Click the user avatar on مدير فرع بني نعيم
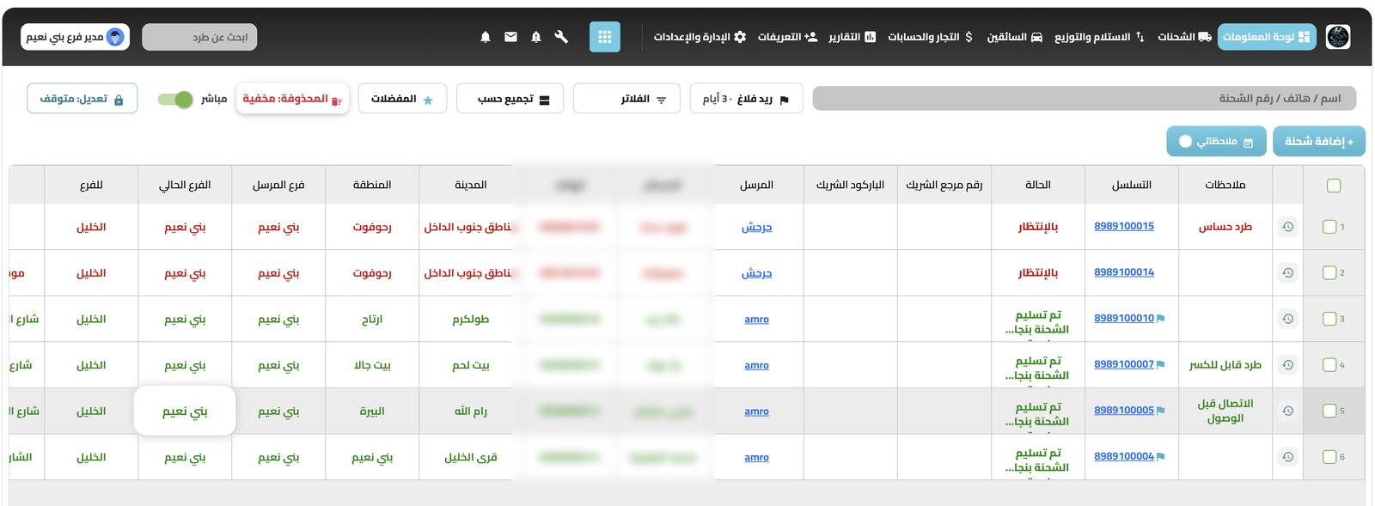The image size is (1375, 506). (x=115, y=37)
